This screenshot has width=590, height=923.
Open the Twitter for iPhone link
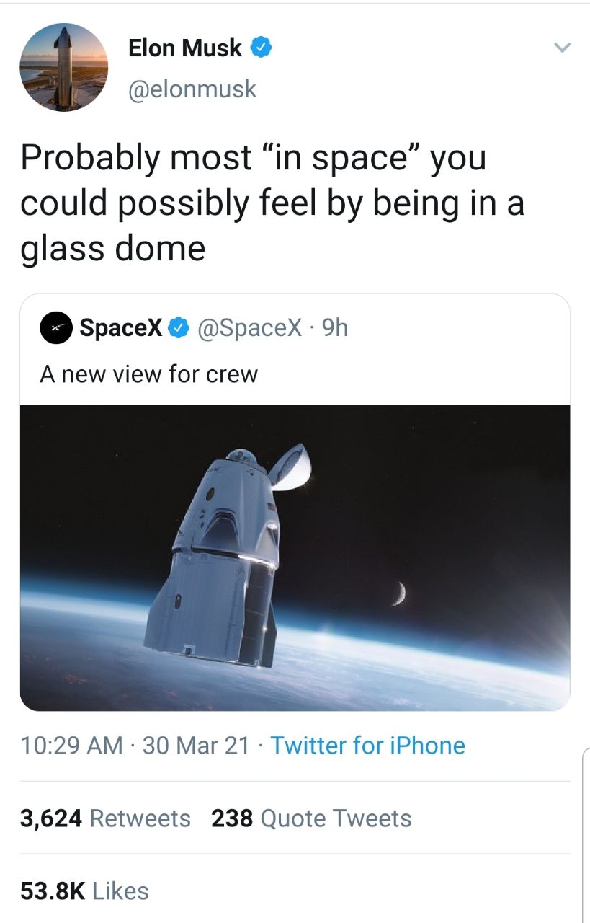367,745
